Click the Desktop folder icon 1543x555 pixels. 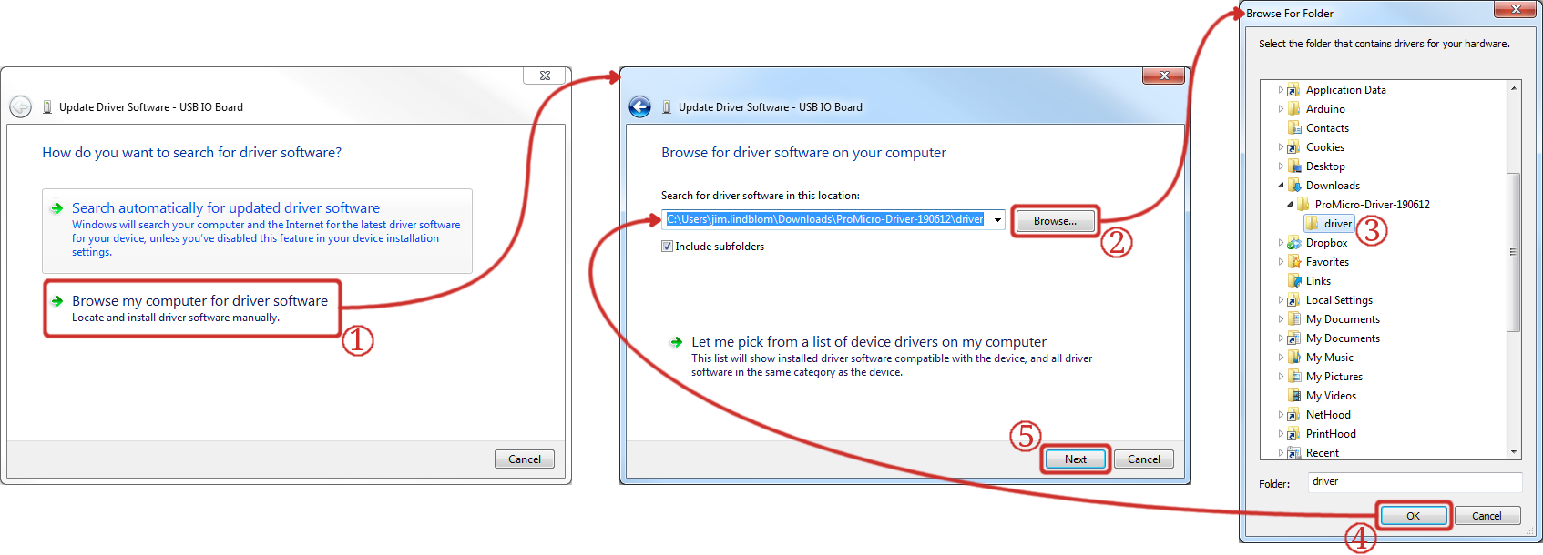coord(1293,166)
